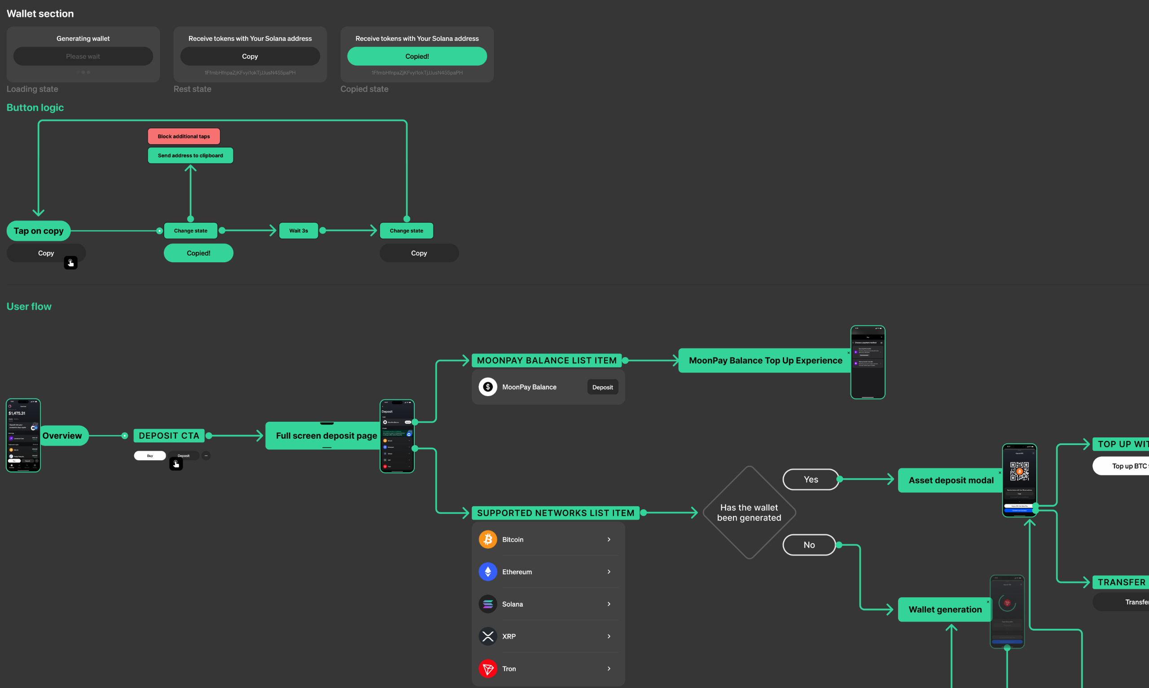Viewport: 1149px width, 688px height.
Task: Click the Copy button in Rest state card
Action: pyautogui.click(x=250, y=56)
